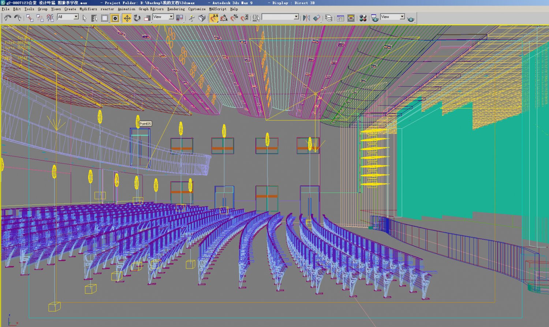The image size is (549, 327).
Task: Activate the Select and Link tool
Action: tap(29, 17)
